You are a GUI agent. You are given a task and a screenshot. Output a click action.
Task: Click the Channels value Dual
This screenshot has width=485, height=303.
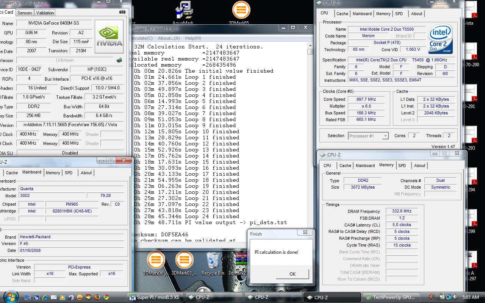click(441, 180)
